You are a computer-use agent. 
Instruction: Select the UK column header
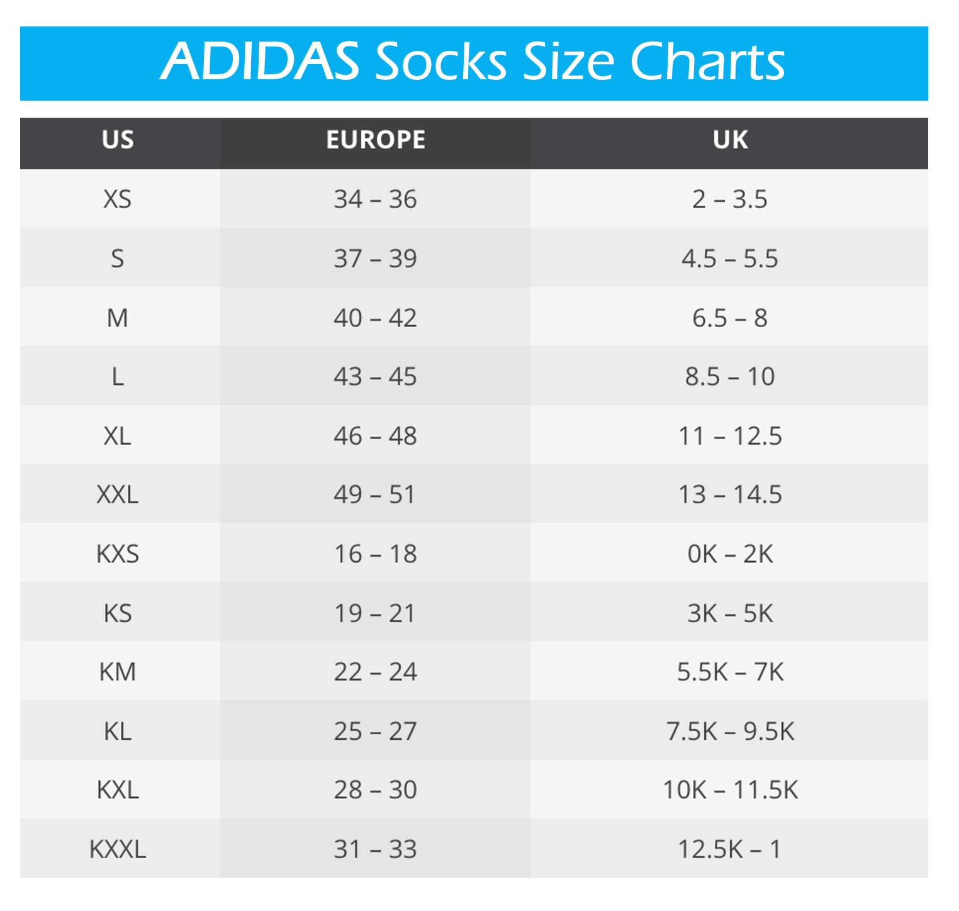click(730, 140)
